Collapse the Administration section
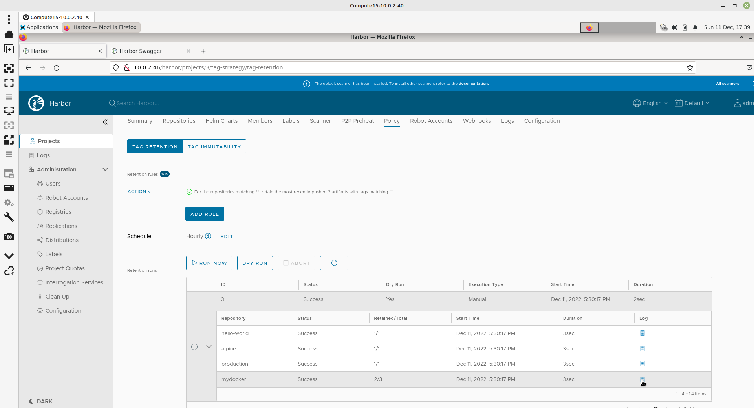This screenshot has width=754, height=408. (x=105, y=169)
